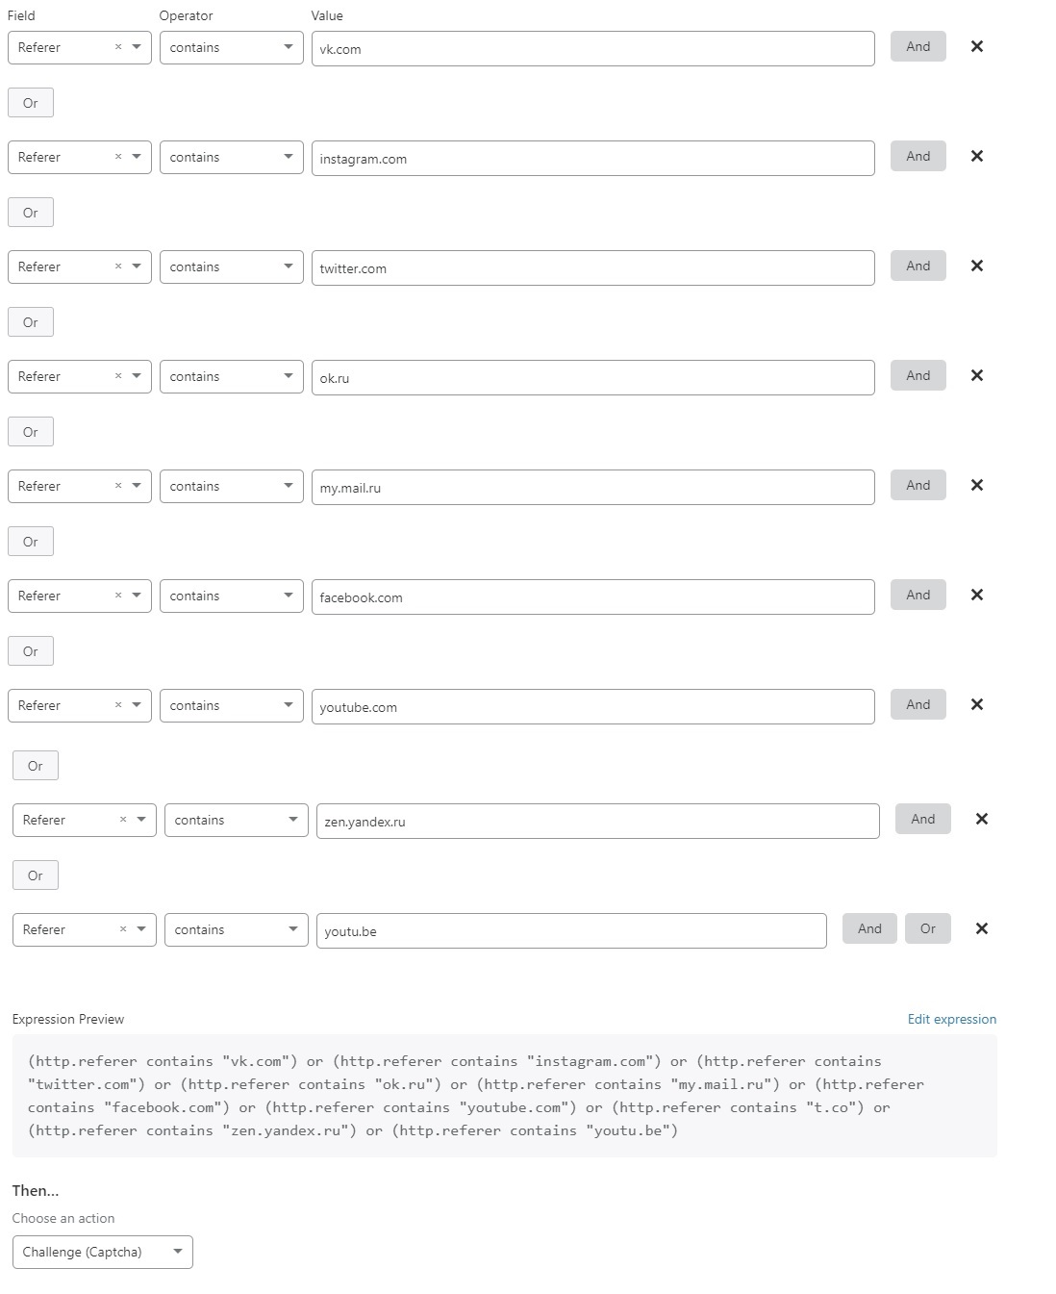This screenshot has height=1294, width=1056.
Task: Remove the twitter.com condition row
Action: coord(977,266)
